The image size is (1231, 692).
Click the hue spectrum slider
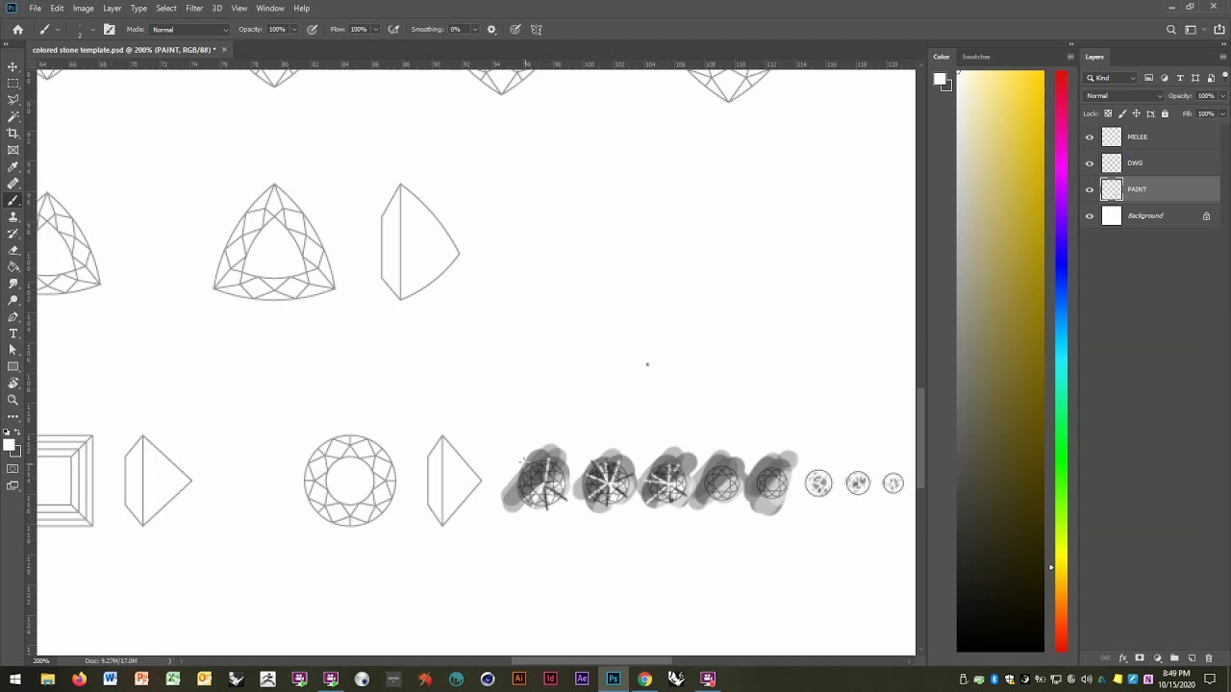(x=1061, y=360)
